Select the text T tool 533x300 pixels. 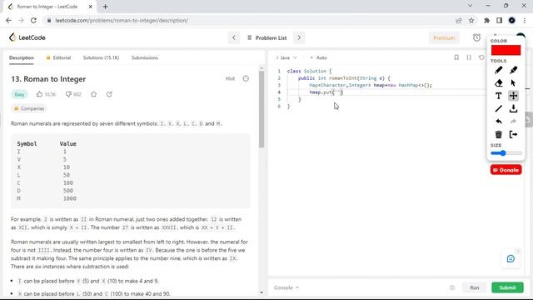pyautogui.click(x=498, y=96)
